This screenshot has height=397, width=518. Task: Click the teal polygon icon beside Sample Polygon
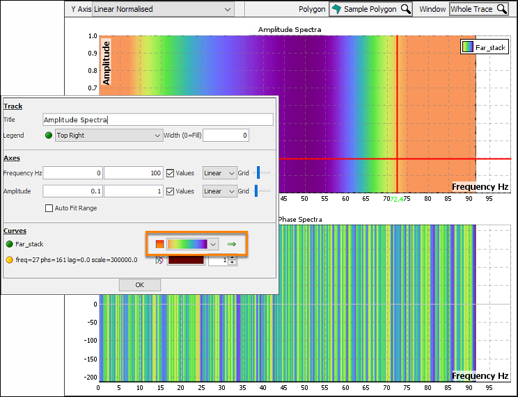(x=336, y=9)
